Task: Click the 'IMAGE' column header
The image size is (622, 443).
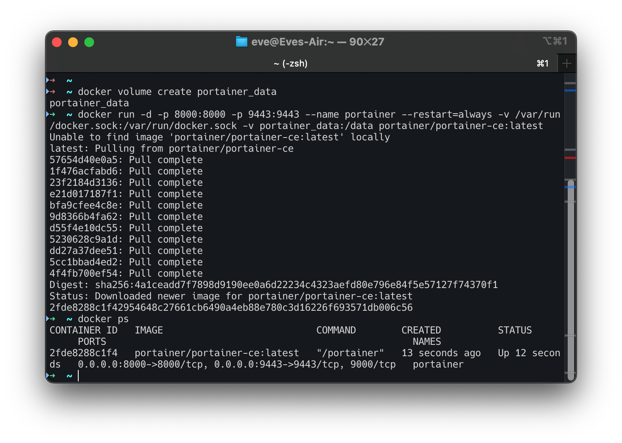Action: pyautogui.click(x=149, y=330)
